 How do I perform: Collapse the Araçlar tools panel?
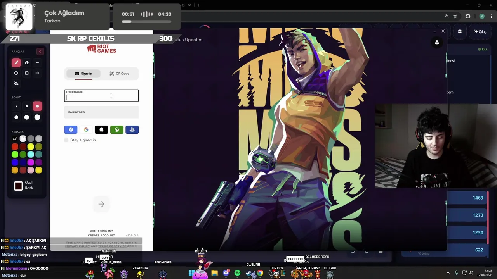point(40,52)
